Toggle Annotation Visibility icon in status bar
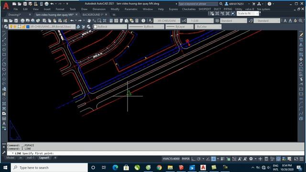 coord(240,159)
